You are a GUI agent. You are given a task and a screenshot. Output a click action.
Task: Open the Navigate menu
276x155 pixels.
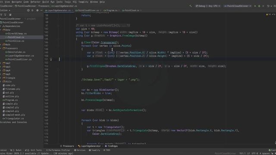16,2
